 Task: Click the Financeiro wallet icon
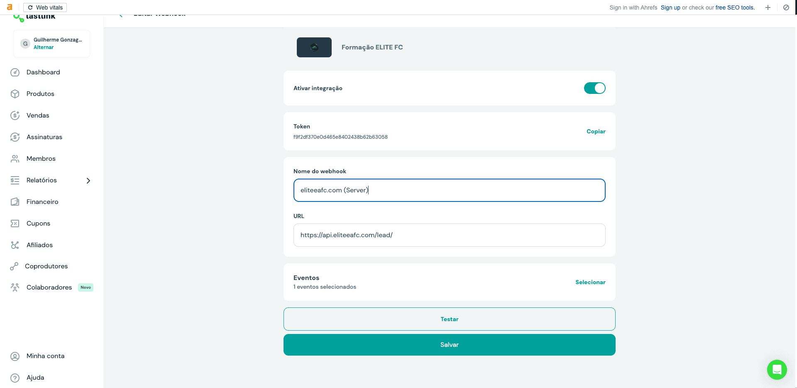click(15, 202)
